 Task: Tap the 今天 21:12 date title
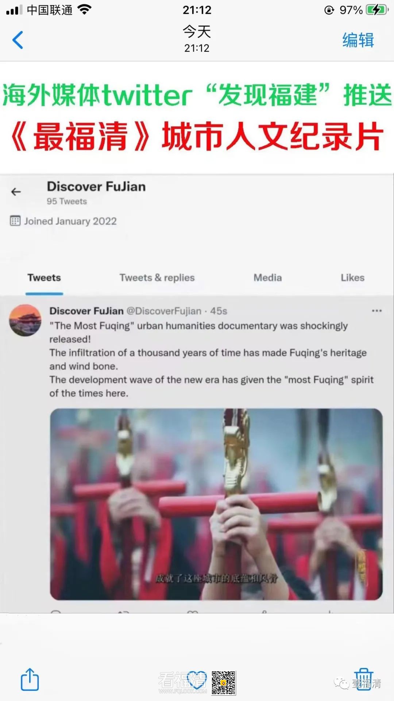pos(197,39)
